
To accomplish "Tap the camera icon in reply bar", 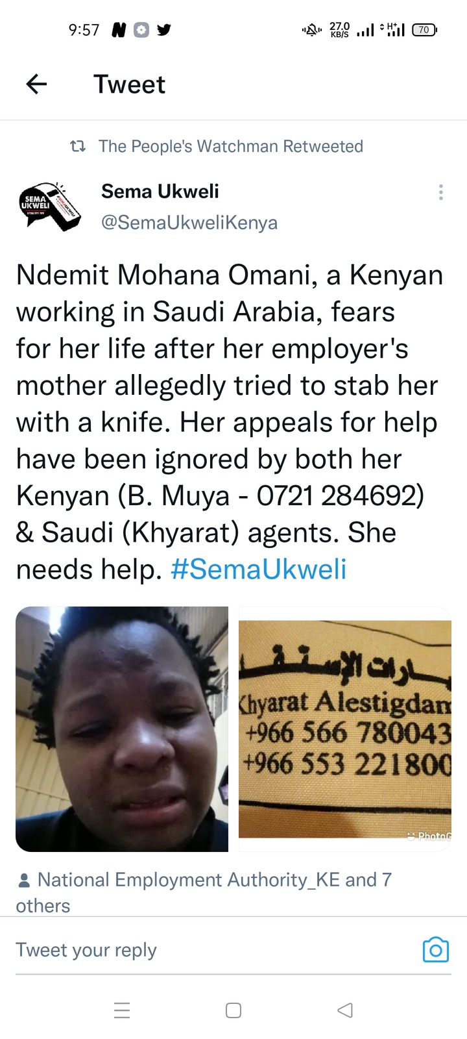I will point(435,950).
